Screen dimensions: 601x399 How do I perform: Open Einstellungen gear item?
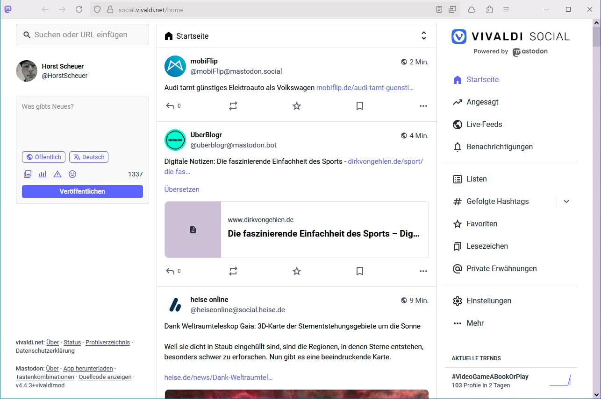(482, 301)
